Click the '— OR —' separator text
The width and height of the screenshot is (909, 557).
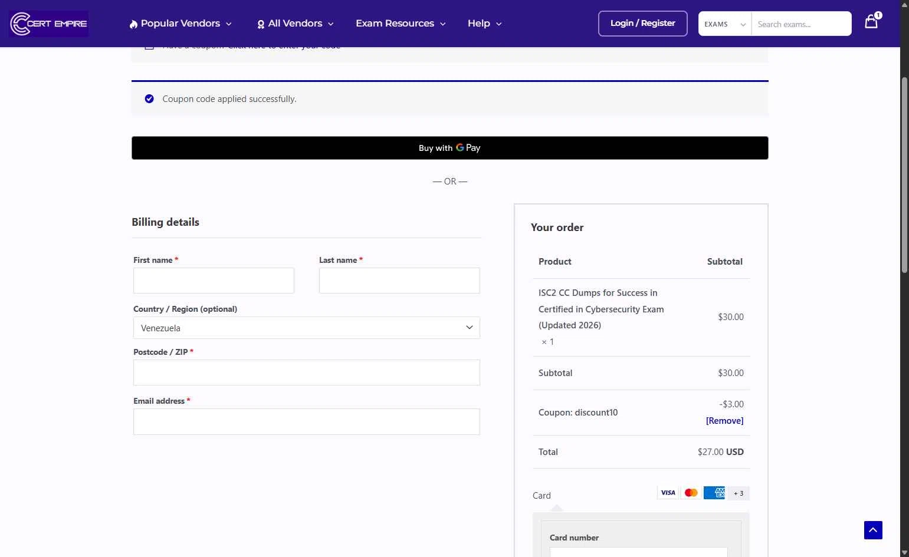tap(450, 182)
